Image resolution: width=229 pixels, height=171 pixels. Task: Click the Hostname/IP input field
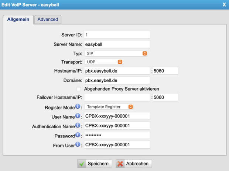click(x=117, y=71)
